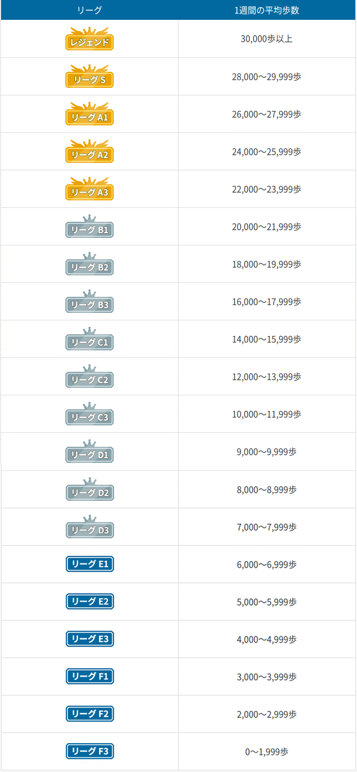
Task: Click the リーグ C2 silver crown badge
Action: coord(90,377)
